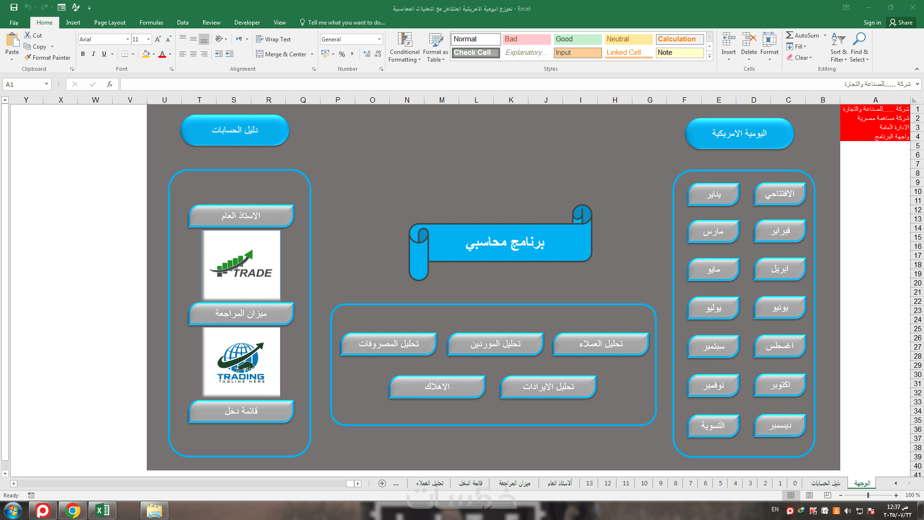This screenshot has height=520, width=924.
Task: Open Conditional Formatting icon
Action: point(405,41)
